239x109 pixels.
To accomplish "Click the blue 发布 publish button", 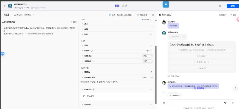I will pyautogui.click(x=233, y=6).
